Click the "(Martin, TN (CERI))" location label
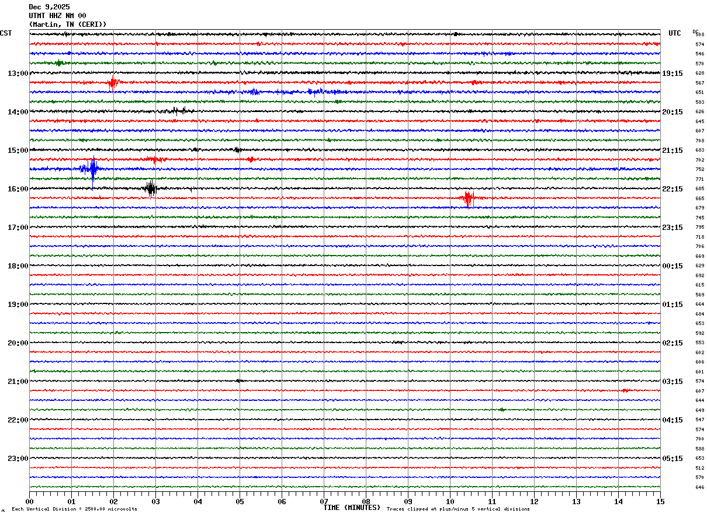Viewport: 707px width, 517px height. pos(68,25)
